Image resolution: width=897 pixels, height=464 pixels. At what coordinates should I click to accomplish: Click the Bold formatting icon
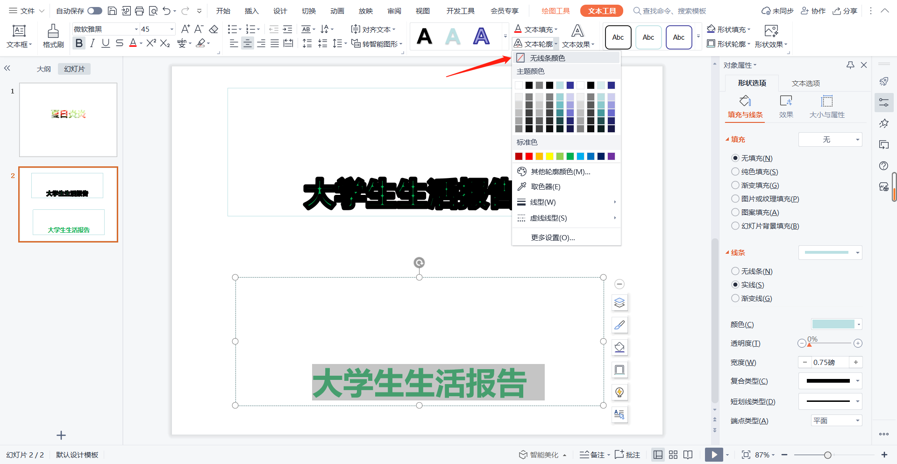click(x=79, y=43)
